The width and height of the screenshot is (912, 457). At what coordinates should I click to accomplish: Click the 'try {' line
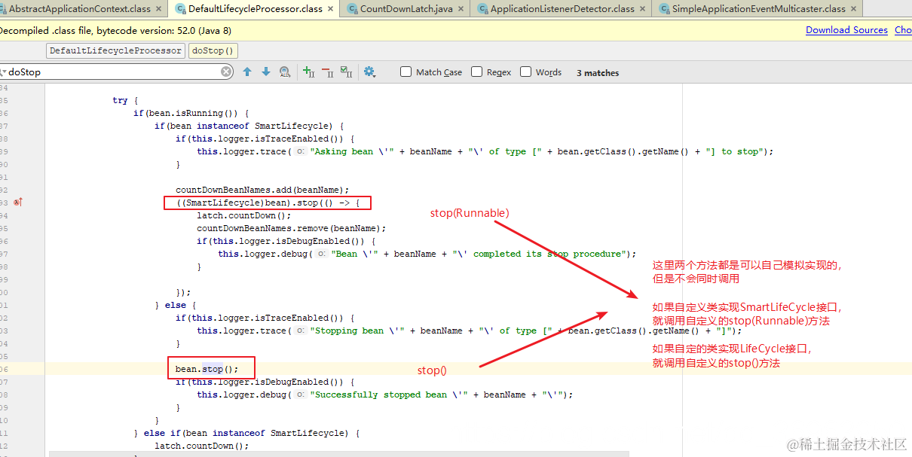125,100
